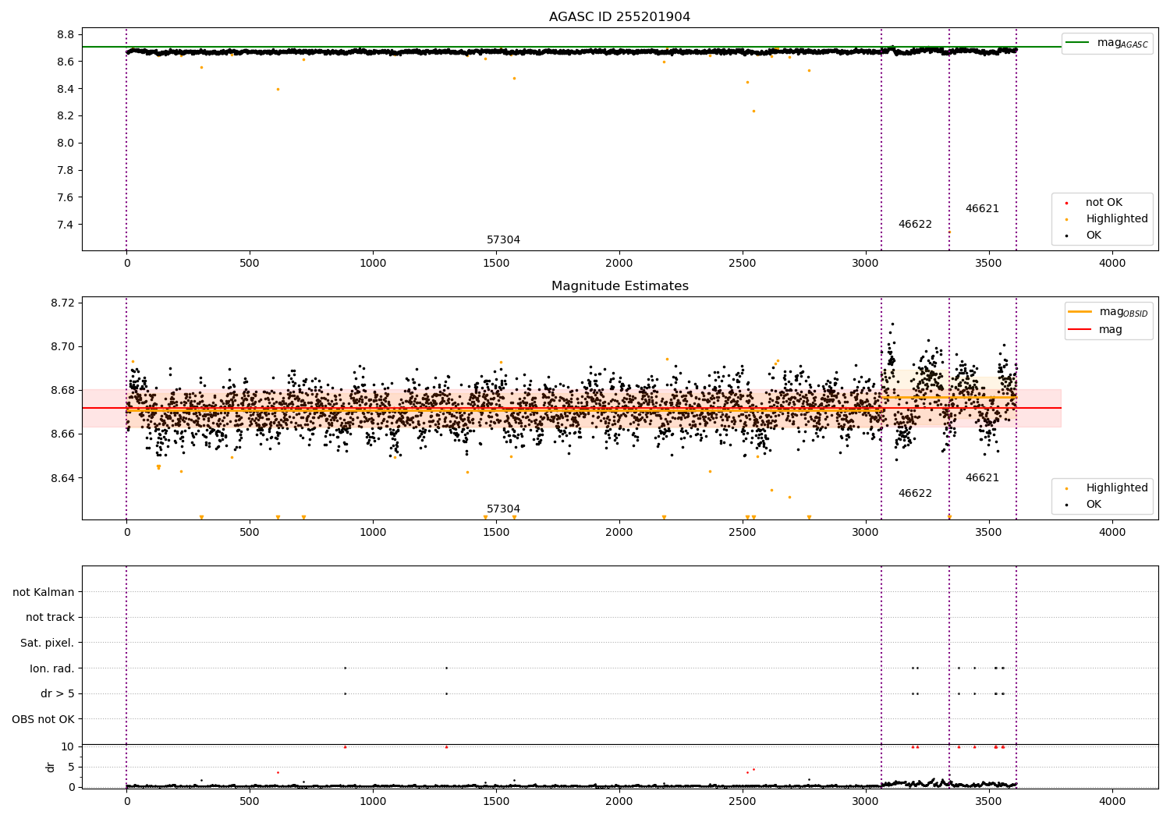The image size is (1170, 819).
Task: Click tick 10 on the dr axis
Action: click(67, 747)
